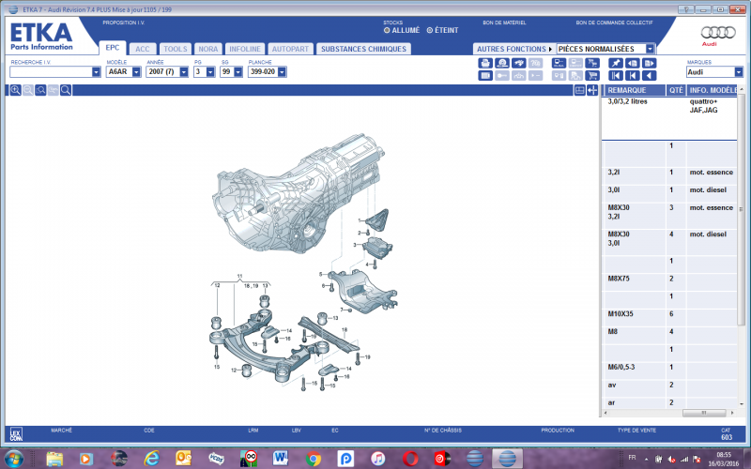Image resolution: width=751 pixels, height=469 pixels.
Task: Click the AUTRES FONCTIONS button
Action: (x=513, y=49)
